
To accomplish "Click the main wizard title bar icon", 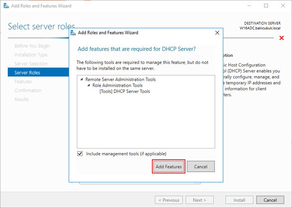I will [x=6, y=6].
